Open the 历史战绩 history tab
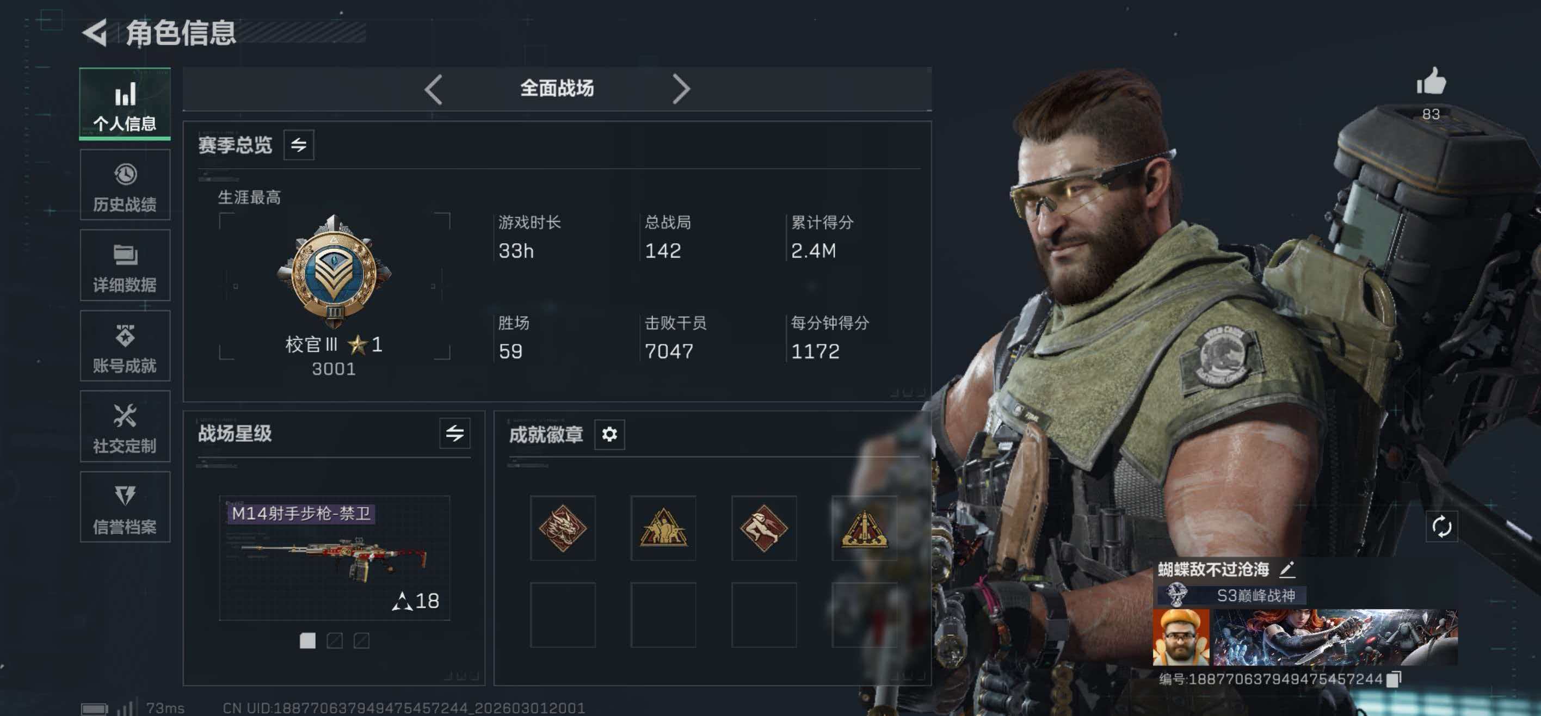The width and height of the screenshot is (1541, 716). pos(125,185)
